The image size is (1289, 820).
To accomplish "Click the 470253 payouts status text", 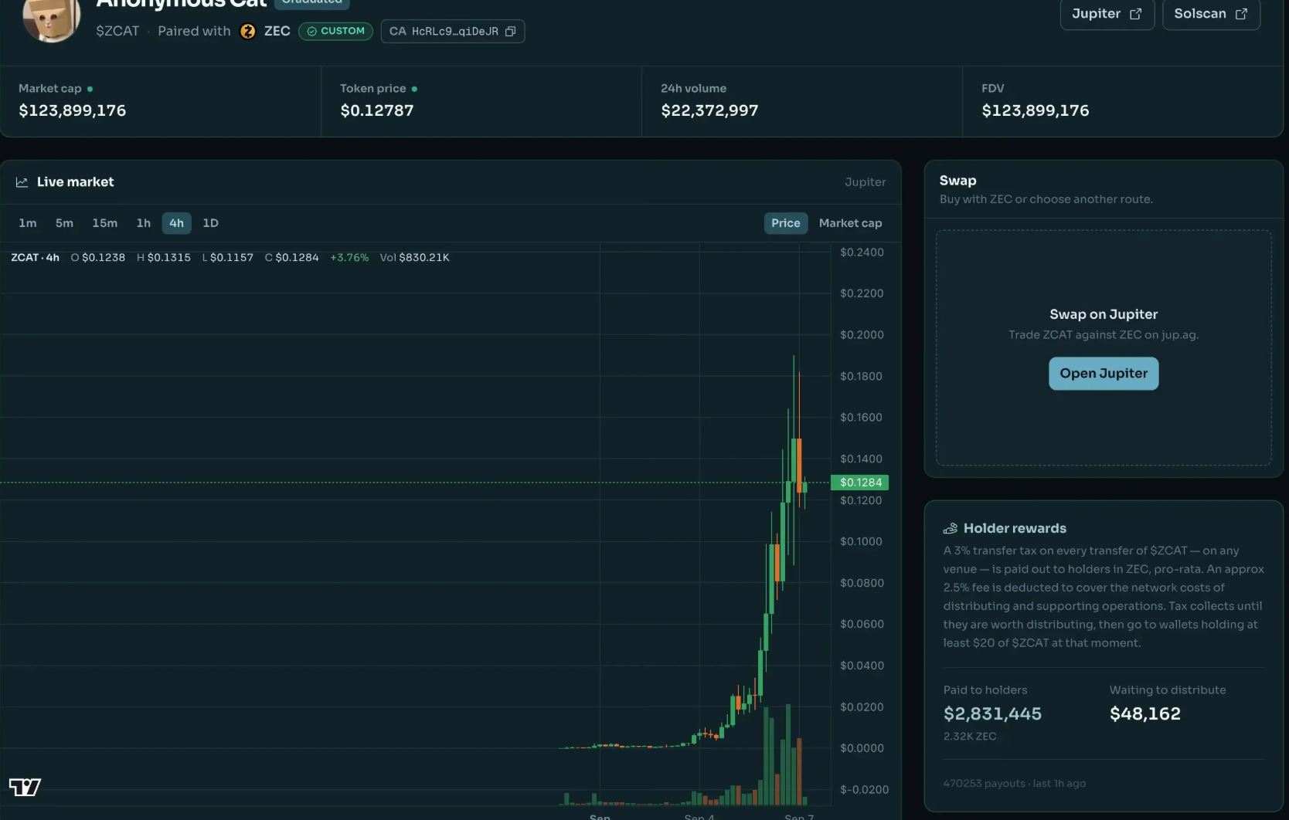I will click(x=1014, y=783).
